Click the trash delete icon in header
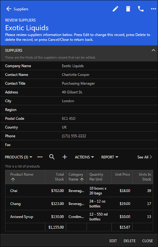 click(x=128, y=9)
